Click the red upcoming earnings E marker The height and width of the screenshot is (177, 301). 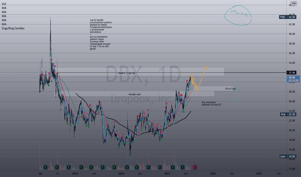coord(195,167)
